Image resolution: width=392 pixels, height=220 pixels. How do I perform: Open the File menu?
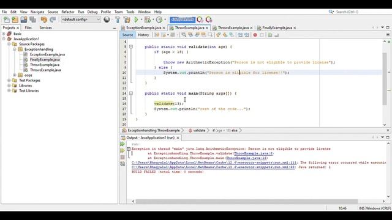4,12
